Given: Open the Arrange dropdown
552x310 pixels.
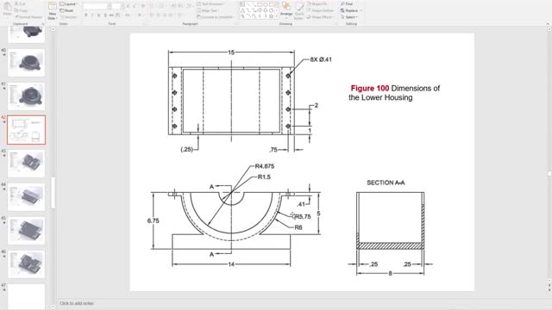Looking at the screenshot, I should (x=286, y=9).
